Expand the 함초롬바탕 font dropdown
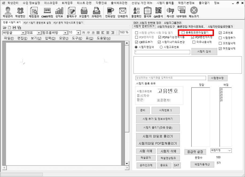The width and height of the screenshot is (245, 177). [65, 33]
